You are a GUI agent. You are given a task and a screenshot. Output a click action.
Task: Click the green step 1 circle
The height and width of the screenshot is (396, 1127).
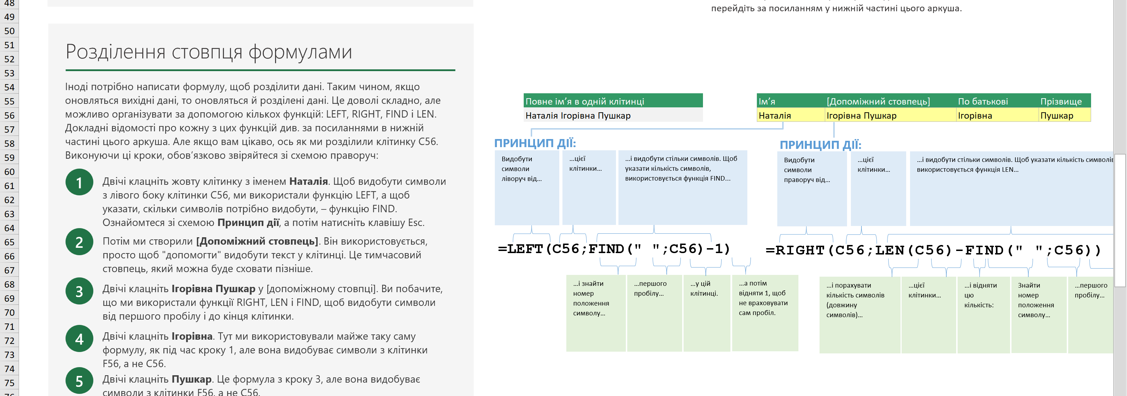79,182
